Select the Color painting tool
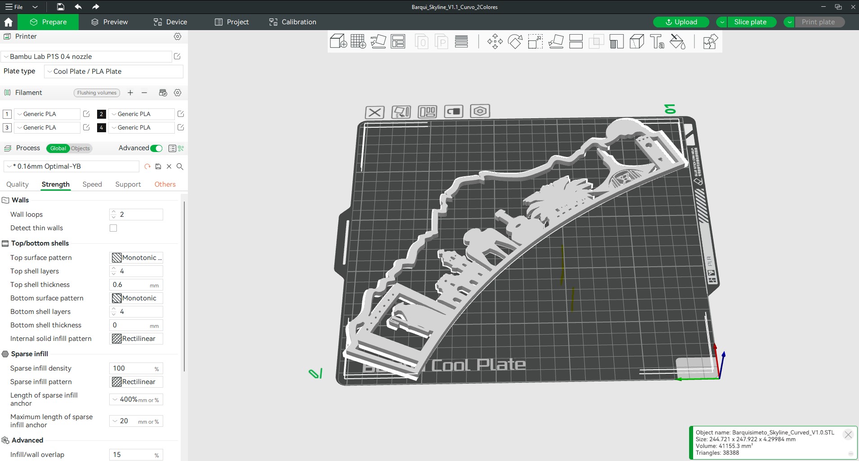This screenshot has width=859, height=461. point(677,42)
